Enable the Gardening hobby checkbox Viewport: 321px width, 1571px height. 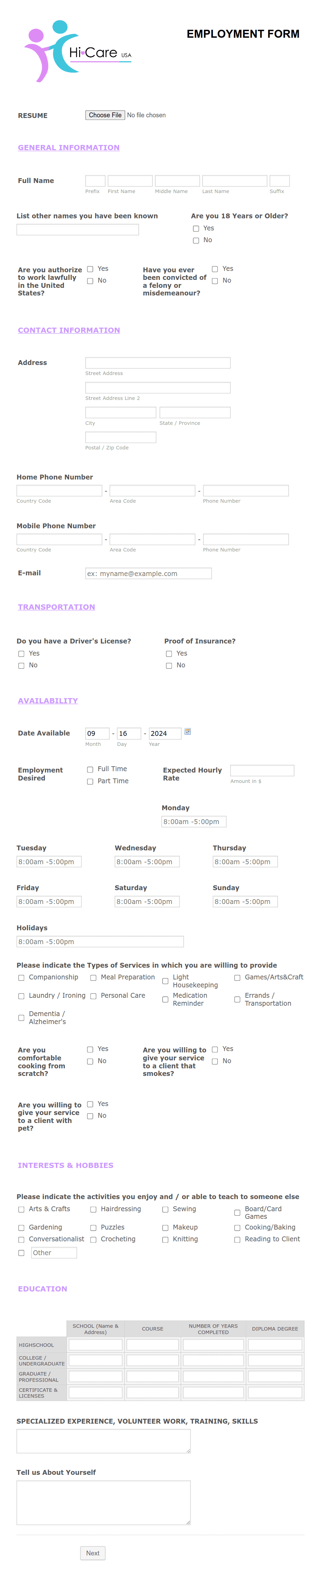tap(21, 1228)
